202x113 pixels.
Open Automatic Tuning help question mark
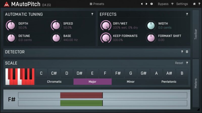[x=92, y=14]
